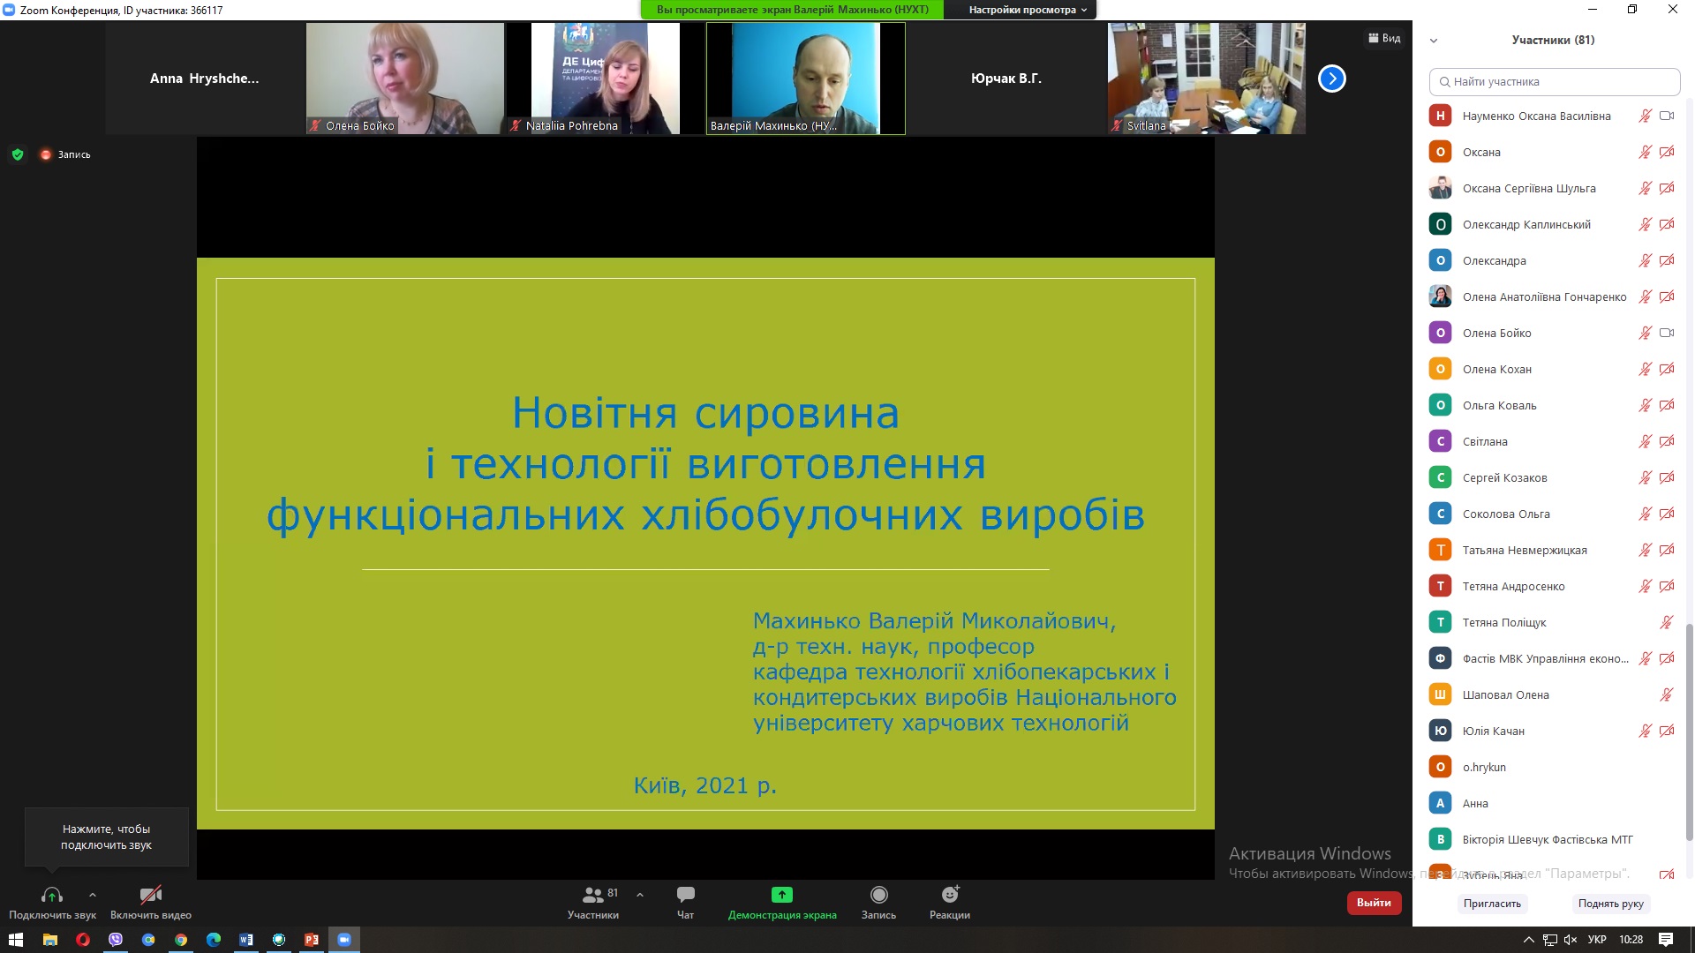
Task: Click the red Выйти leave button
Action: [x=1374, y=903]
